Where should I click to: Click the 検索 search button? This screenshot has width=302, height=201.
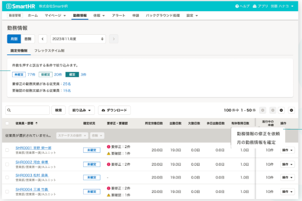(x=58, y=110)
